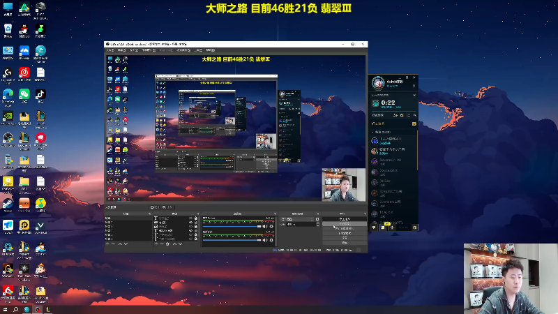Open taskbar search magnifier
The width and height of the screenshot is (558, 314).
tap(15, 310)
